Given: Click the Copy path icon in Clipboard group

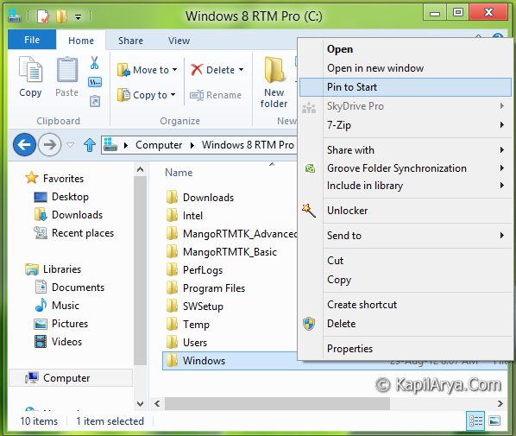Looking at the screenshot, I should pos(95,82).
